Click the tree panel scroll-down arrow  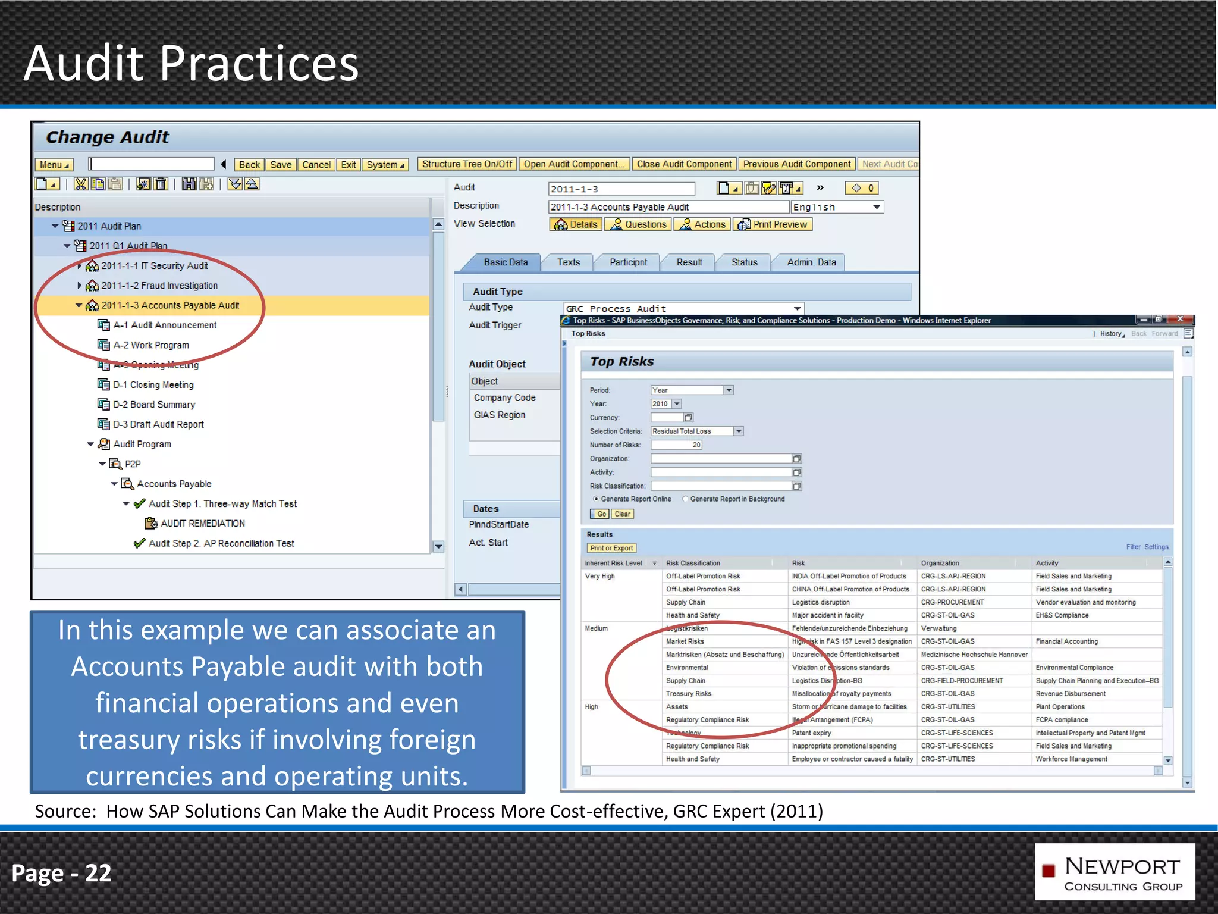click(x=438, y=546)
